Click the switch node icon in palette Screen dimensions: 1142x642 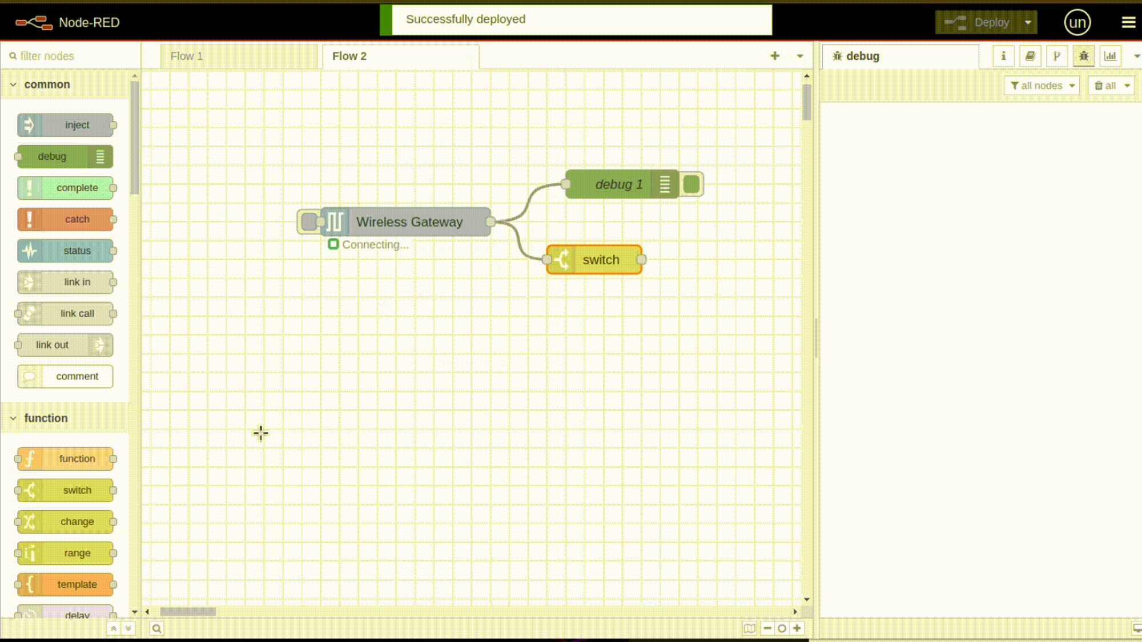(30, 490)
